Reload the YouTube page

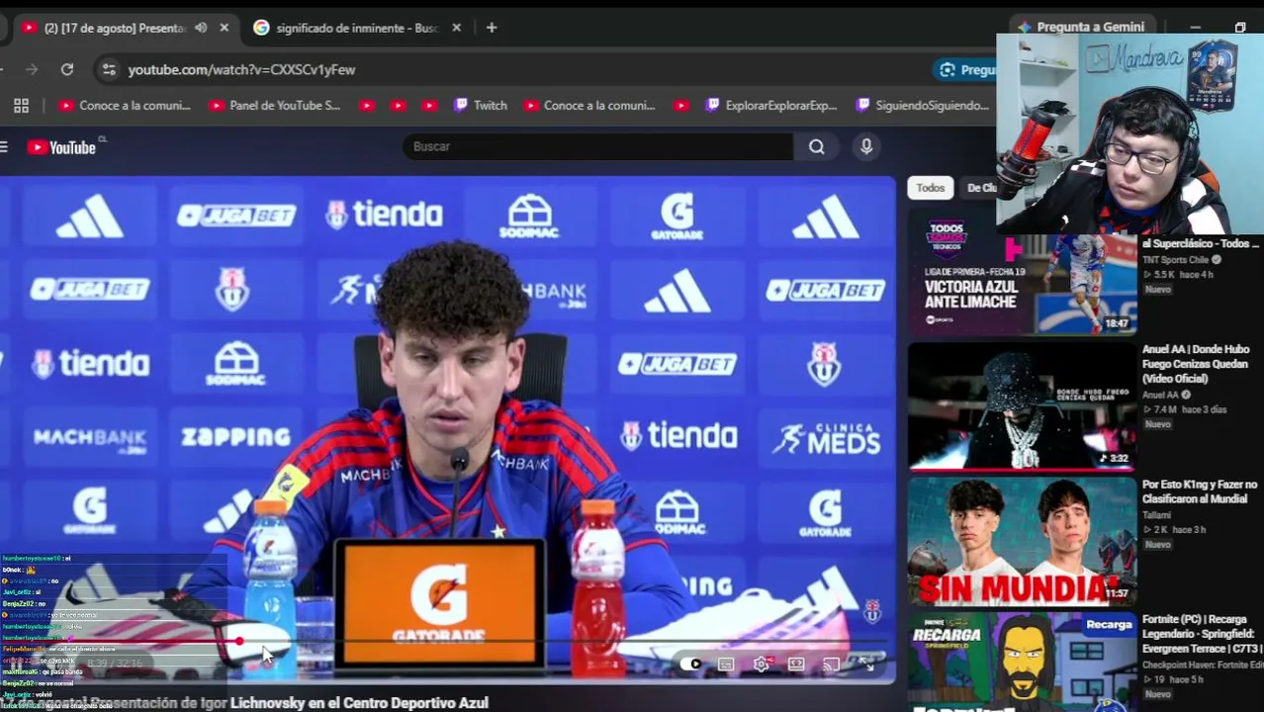[67, 69]
